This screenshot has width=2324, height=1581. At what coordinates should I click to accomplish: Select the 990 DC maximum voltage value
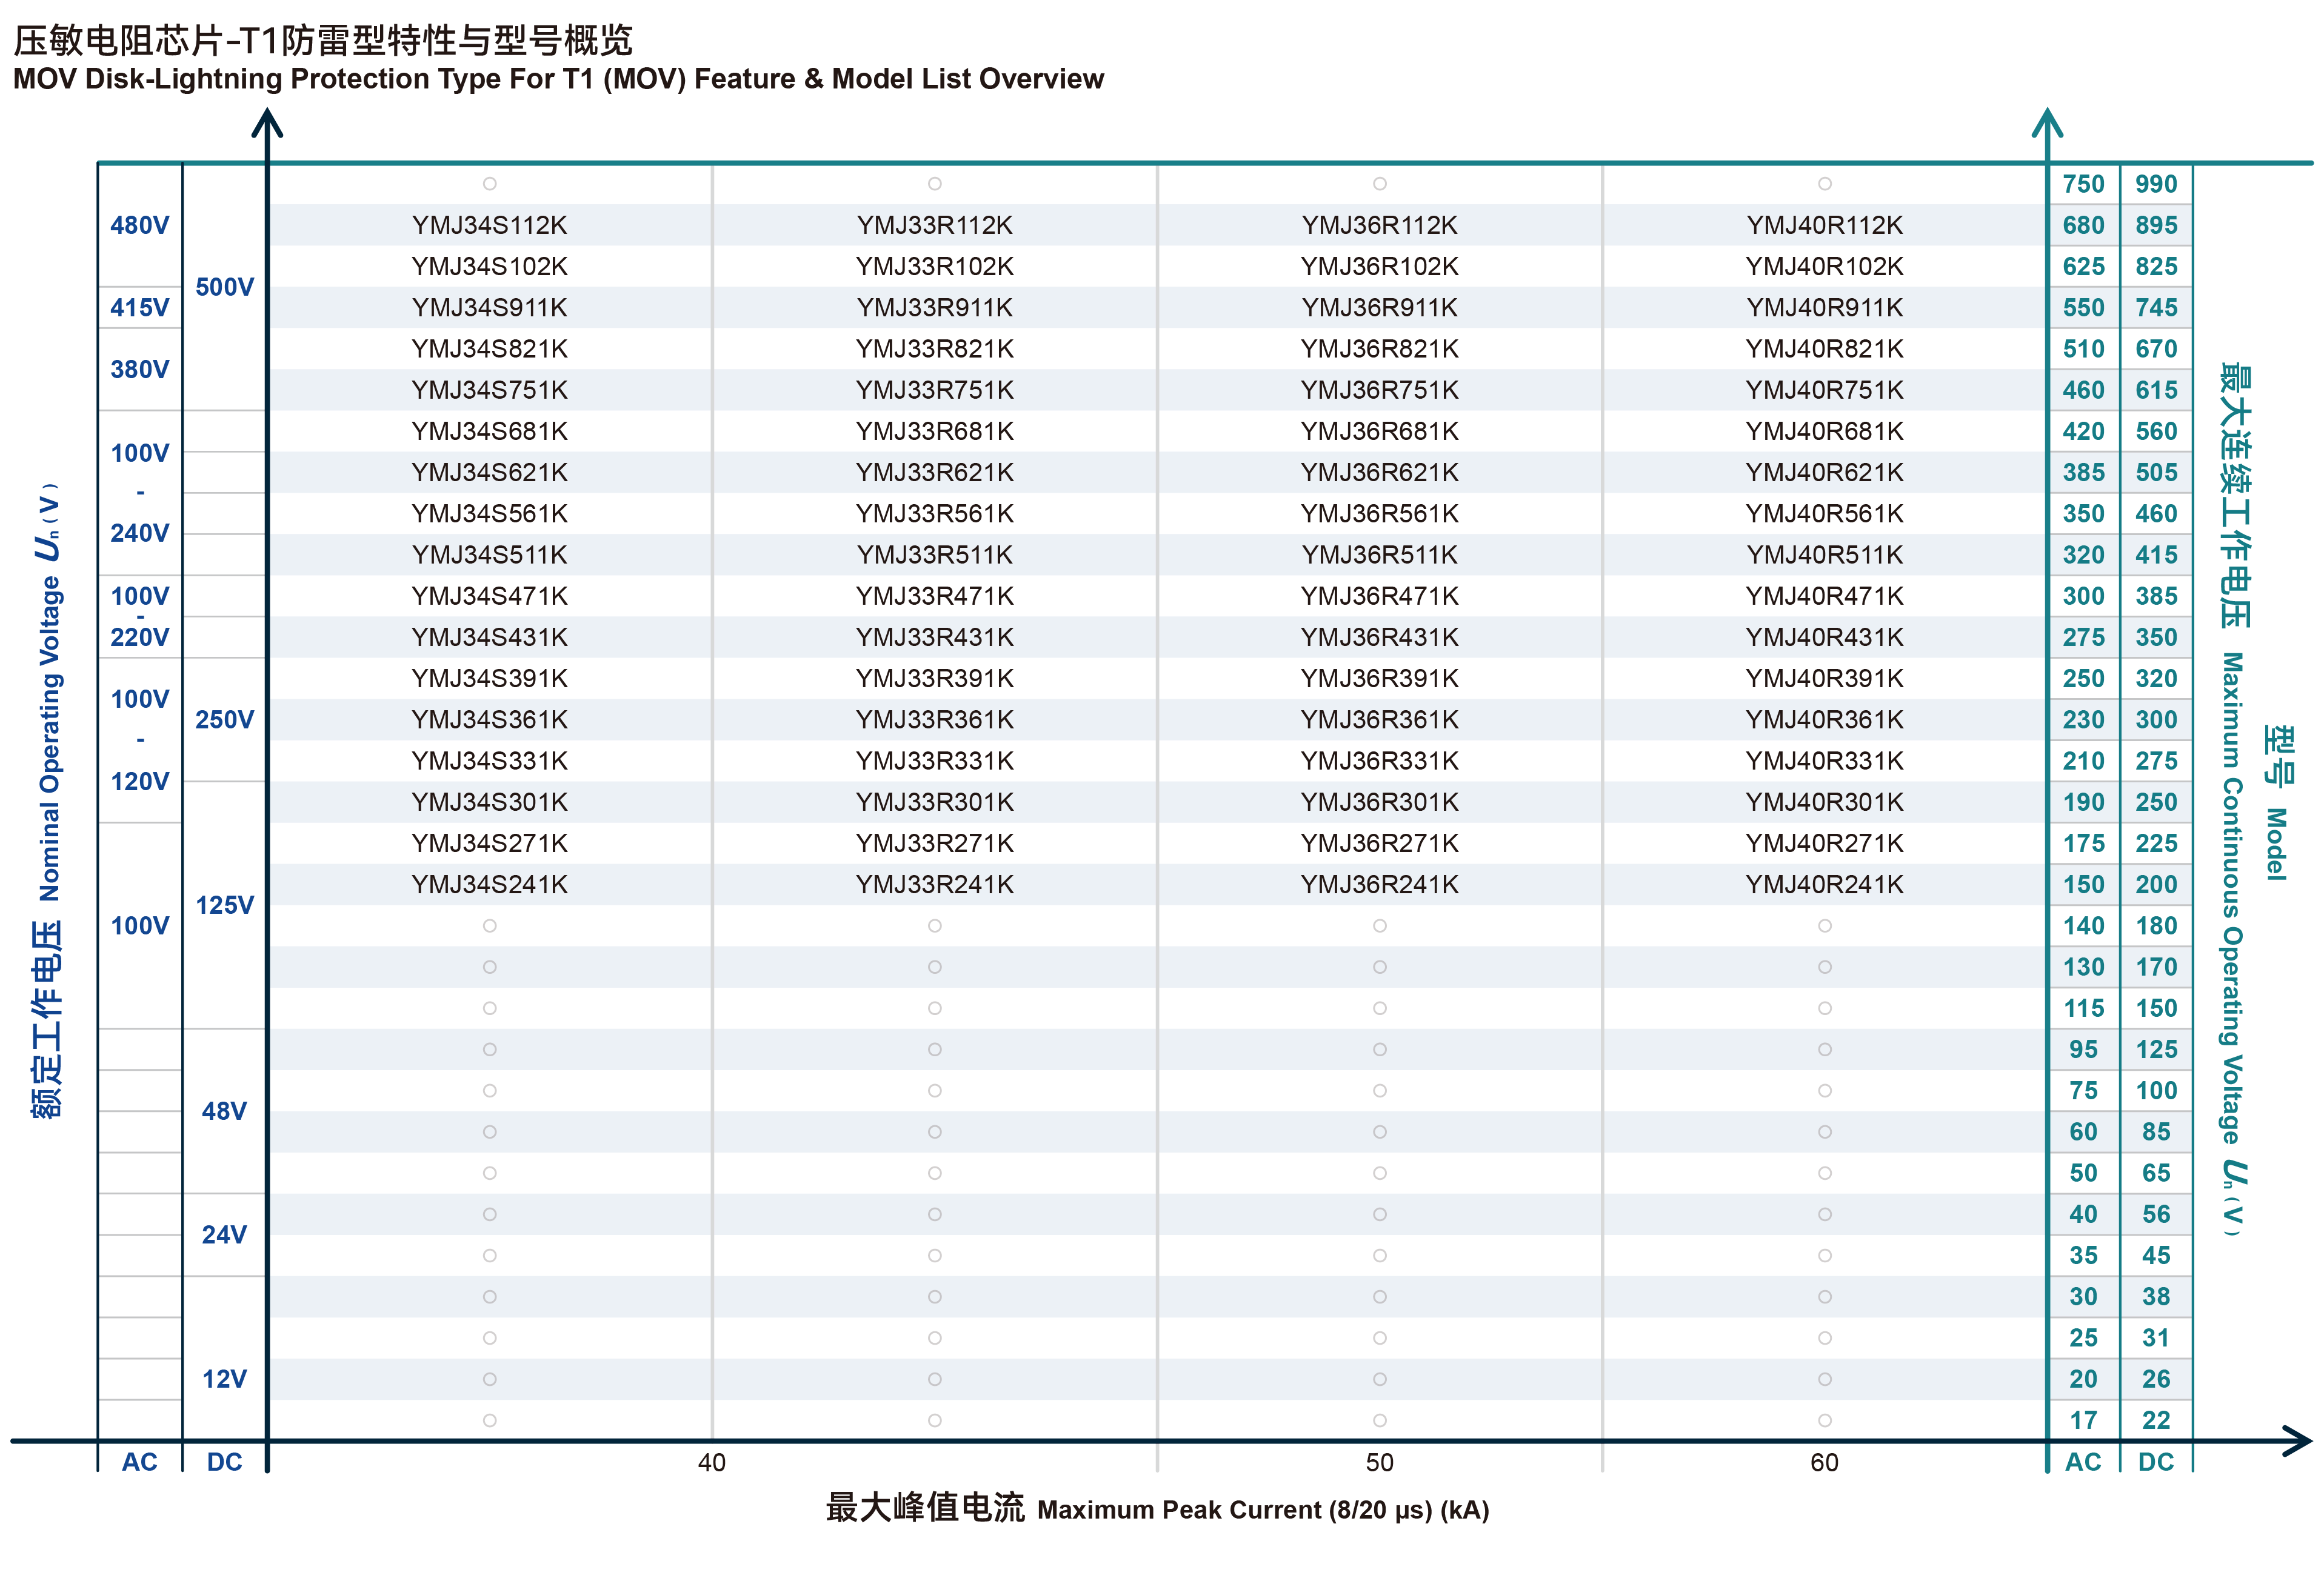pos(2155,184)
